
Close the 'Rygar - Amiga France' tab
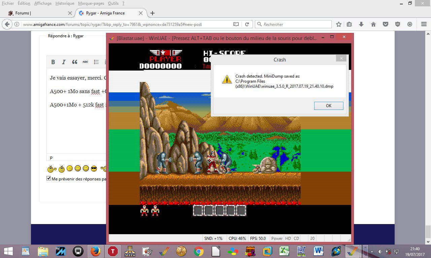coord(141,13)
